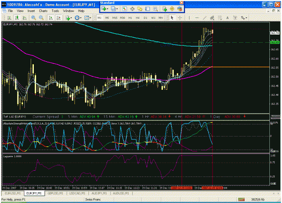Open the Profiles dropdown in Standard toolbar
Image resolution: width=282 pixels, height=203 pixels.
pyautogui.click(x=114, y=9)
